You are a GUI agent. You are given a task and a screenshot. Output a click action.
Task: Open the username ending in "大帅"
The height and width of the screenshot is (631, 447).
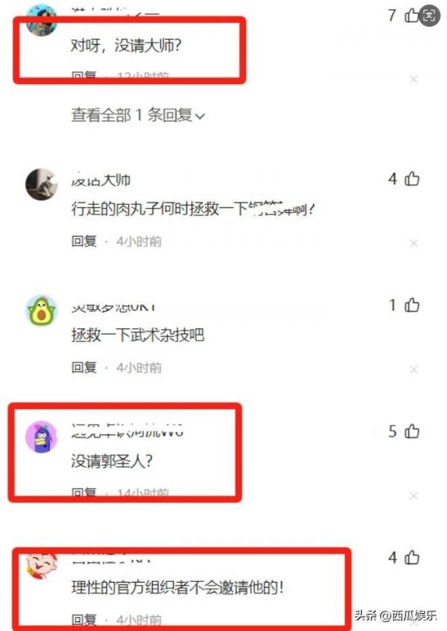tap(101, 180)
